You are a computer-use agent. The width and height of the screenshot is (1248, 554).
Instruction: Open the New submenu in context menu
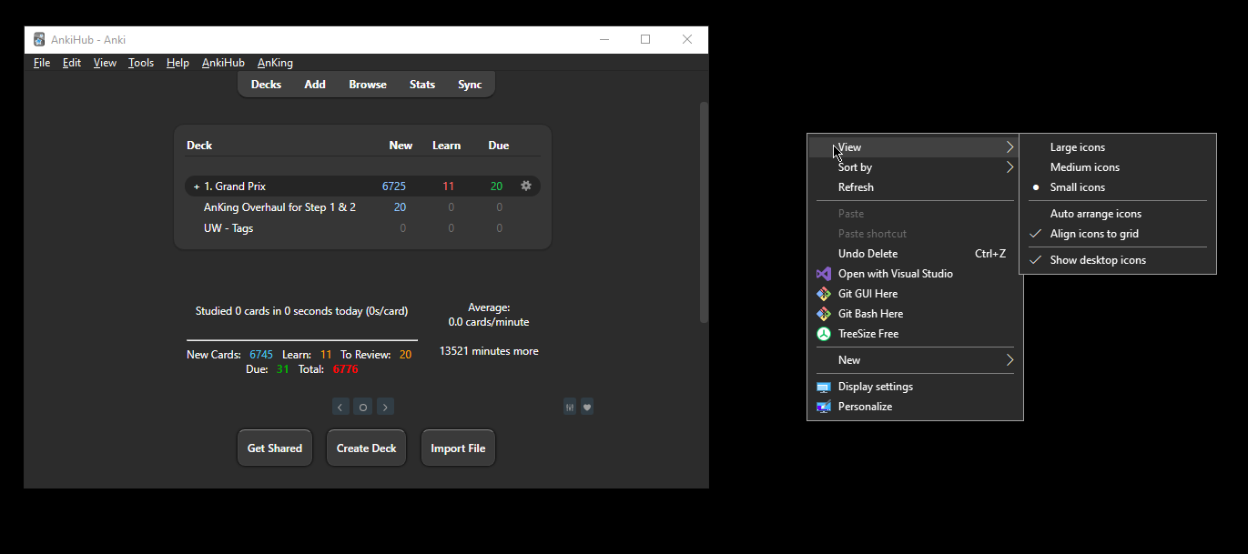(915, 360)
